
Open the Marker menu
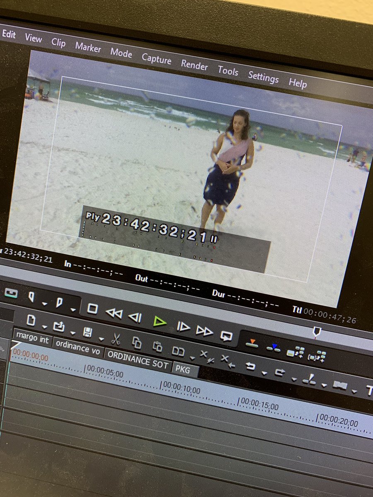pyautogui.click(x=88, y=48)
